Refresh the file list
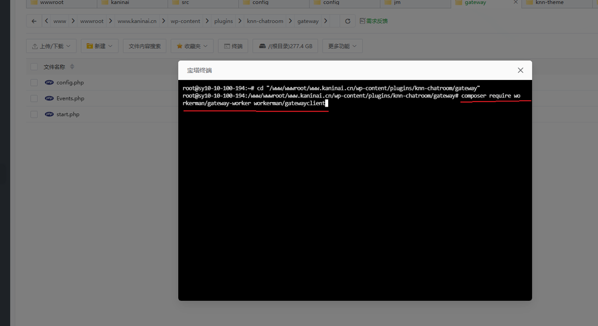 [x=347, y=22]
